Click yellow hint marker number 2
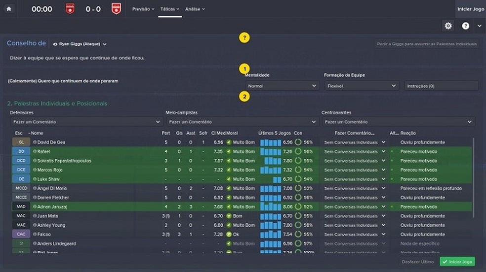Viewport: 486px width, 272px height. tap(244, 97)
